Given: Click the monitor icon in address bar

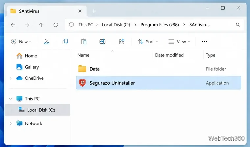Looking at the screenshot, I should [x=71, y=25].
